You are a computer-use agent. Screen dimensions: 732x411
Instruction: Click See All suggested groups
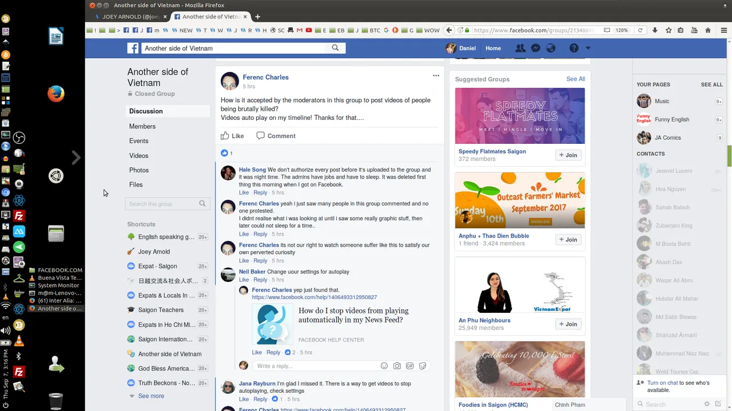(575, 79)
